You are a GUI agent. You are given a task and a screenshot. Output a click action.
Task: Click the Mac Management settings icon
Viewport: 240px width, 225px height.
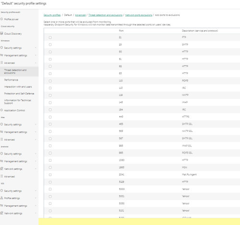click(1, 132)
